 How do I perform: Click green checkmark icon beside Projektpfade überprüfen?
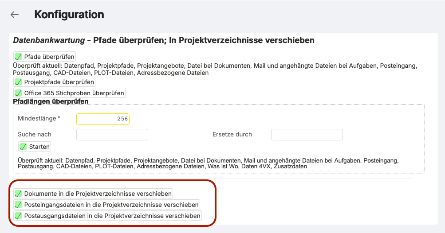[18, 82]
